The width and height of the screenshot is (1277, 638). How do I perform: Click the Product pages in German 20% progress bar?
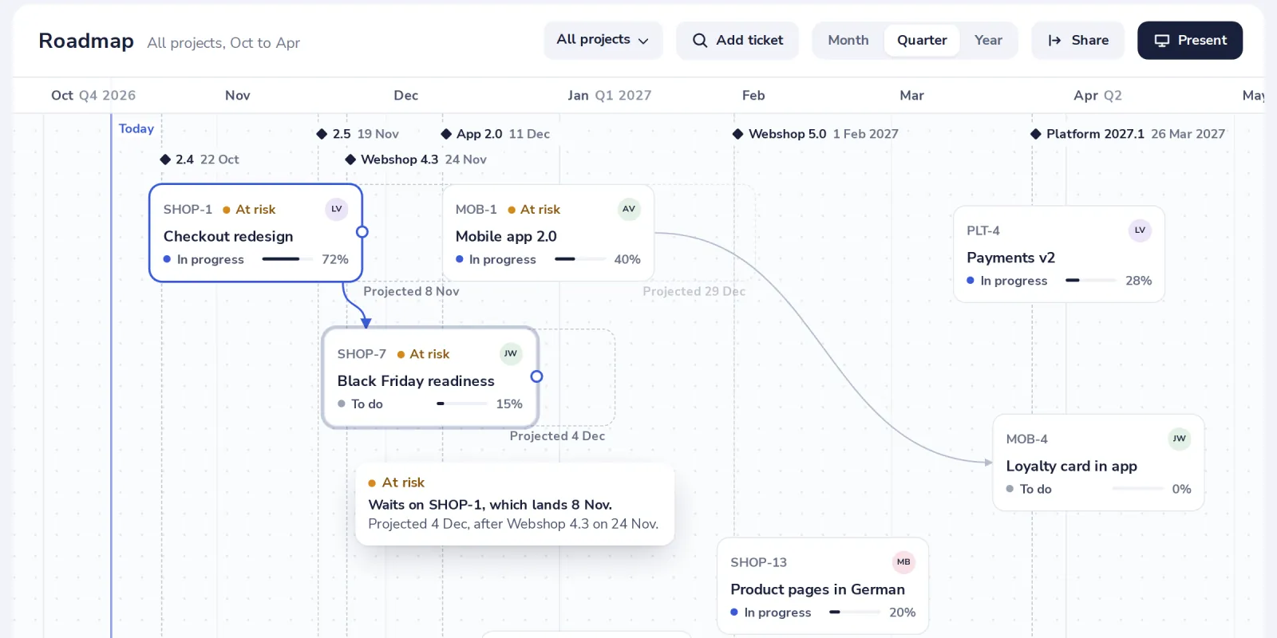(855, 612)
